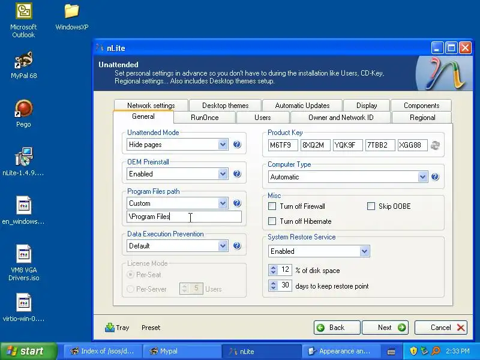Click the Back button
Image resolution: width=480 pixels, height=360 pixels.
(x=337, y=328)
